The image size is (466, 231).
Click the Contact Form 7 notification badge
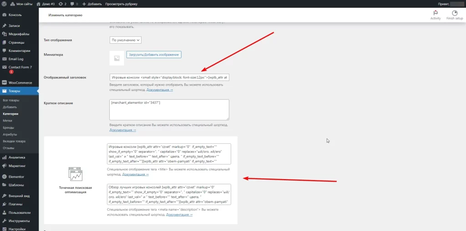coord(11,72)
